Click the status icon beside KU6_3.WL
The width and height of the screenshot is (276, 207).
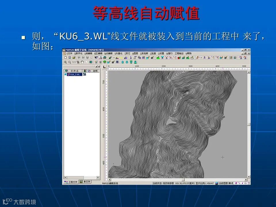click(x=85, y=74)
